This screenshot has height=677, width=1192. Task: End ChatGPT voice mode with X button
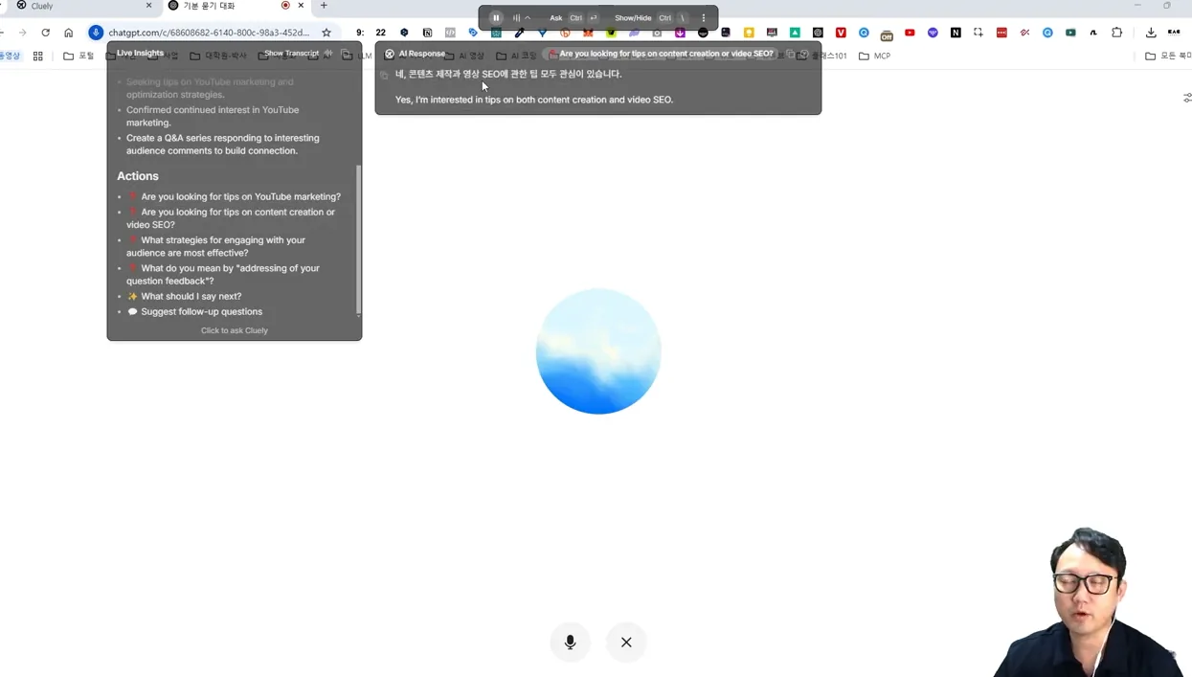tap(626, 642)
